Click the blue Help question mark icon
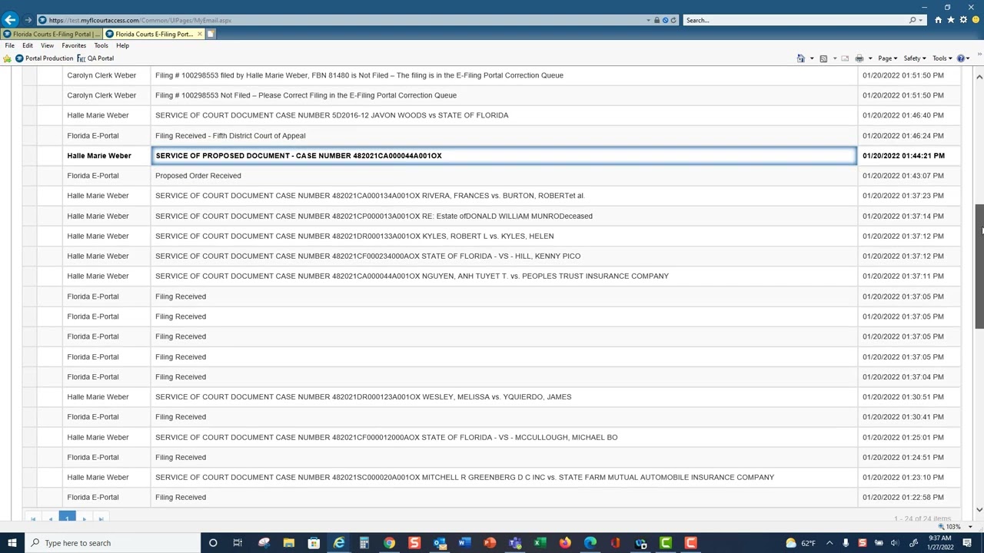984x553 pixels. coord(960,58)
